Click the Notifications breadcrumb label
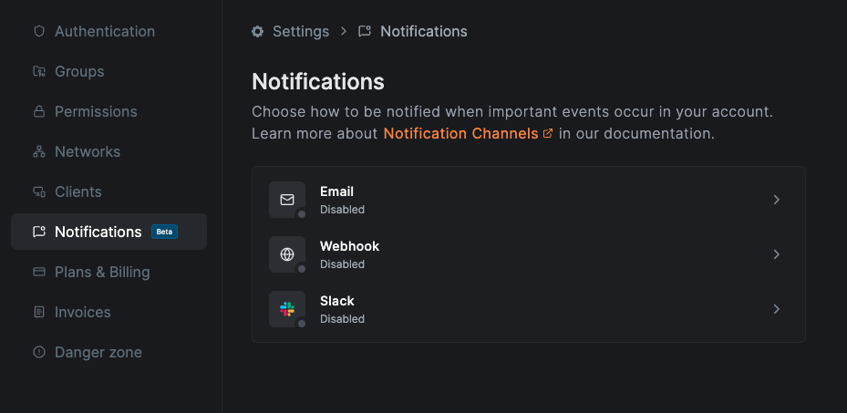Screen dimensions: 847x413 click(x=423, y=31)
